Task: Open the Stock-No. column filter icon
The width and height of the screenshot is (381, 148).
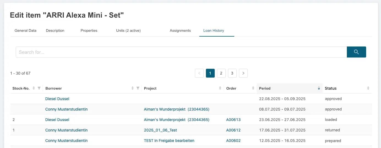Action: pyautogui.click(x=39, y=88)
